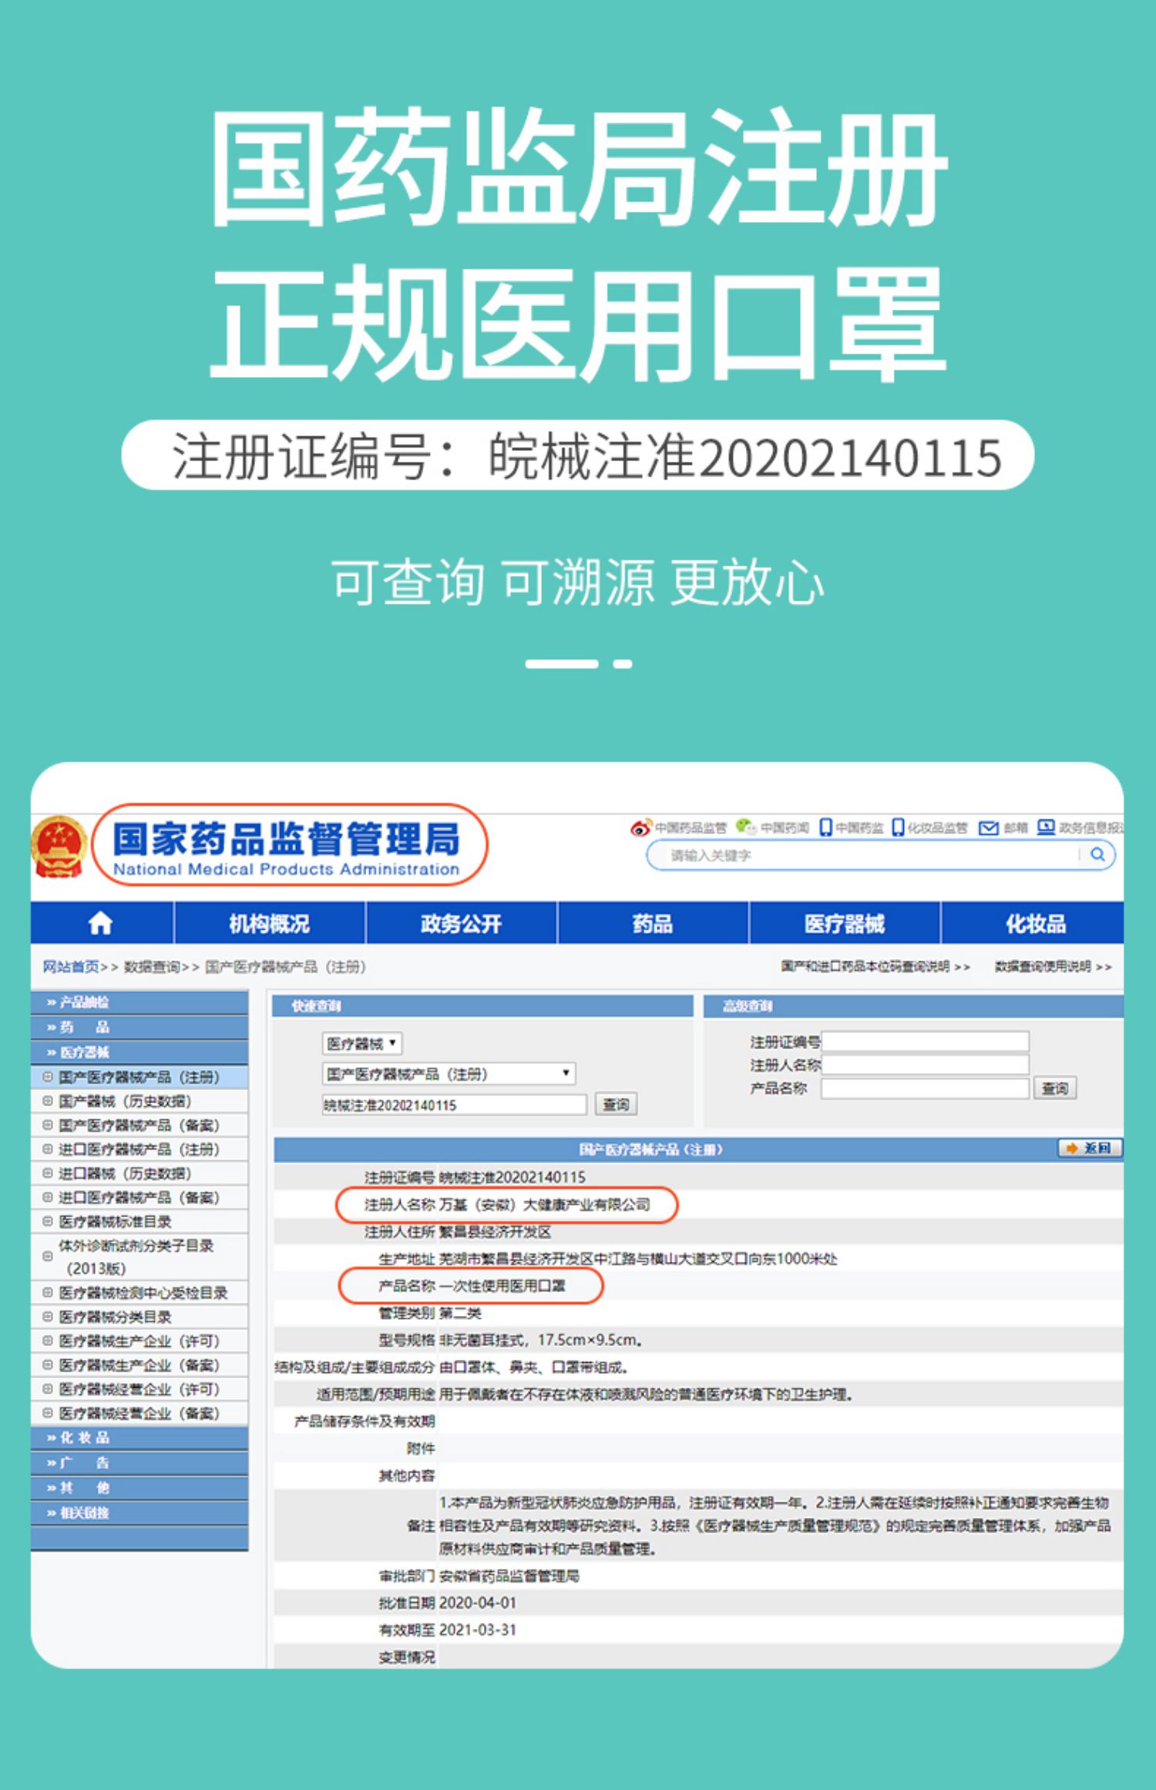
Task: Click registrant name 万基（安徽）大健康产业有限公司
Action: pos(545,1204)
